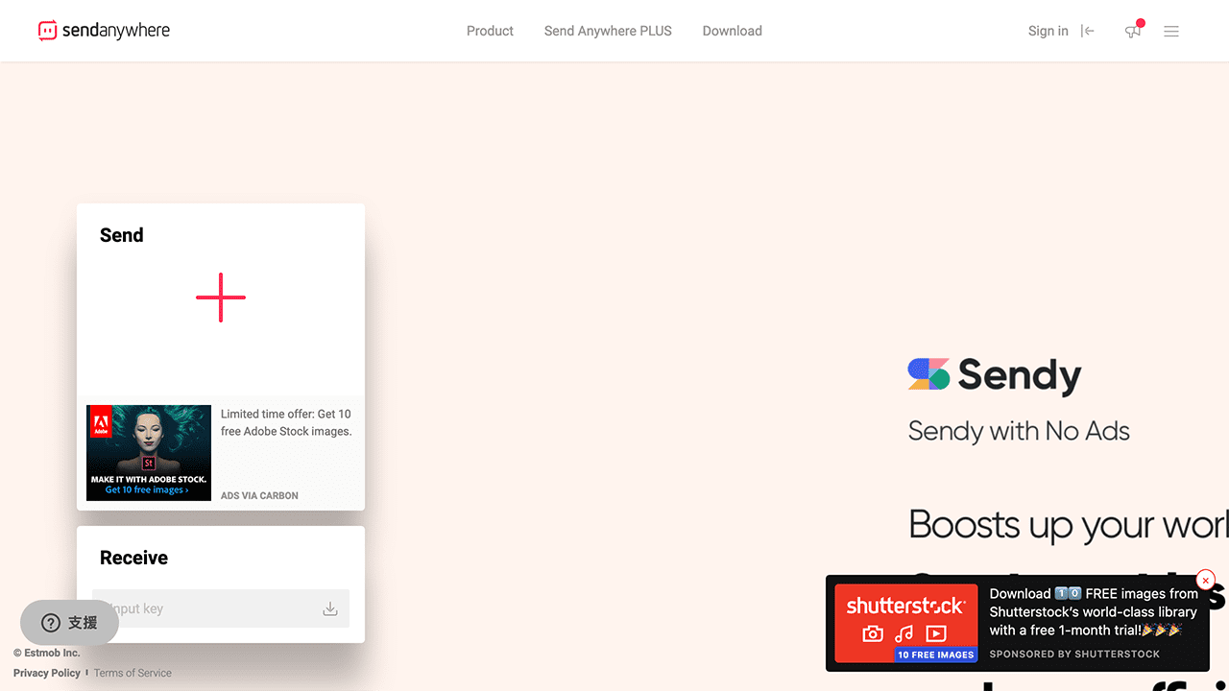Click the Sendy colorful logo icon
This screenshot has width=1229, height=691.
point(928,374)
